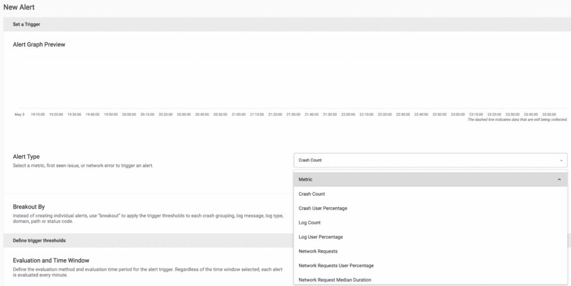Click the May 3 date label
The image size is (571, 286).
(20, 114)
